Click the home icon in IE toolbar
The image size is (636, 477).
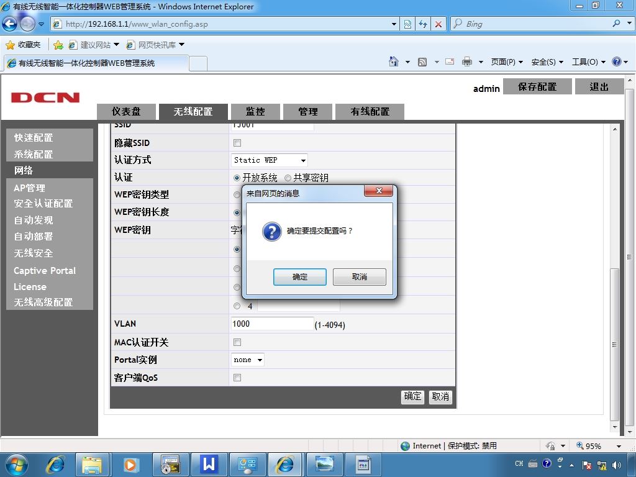393,61
